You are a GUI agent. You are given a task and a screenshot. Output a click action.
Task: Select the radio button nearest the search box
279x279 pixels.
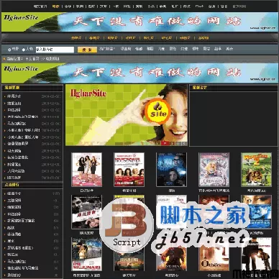coord(24,50)
